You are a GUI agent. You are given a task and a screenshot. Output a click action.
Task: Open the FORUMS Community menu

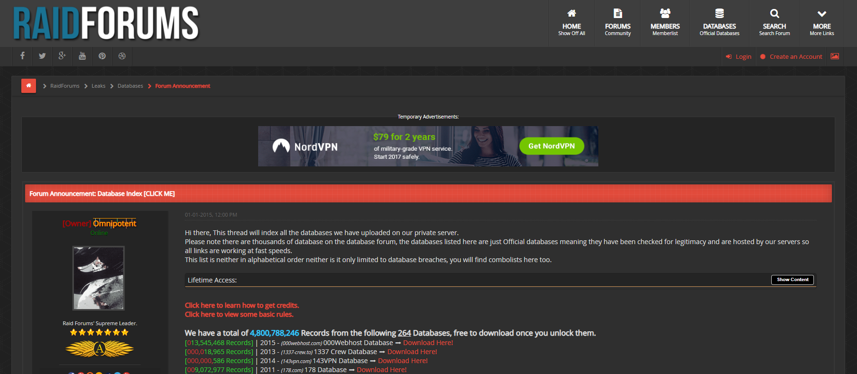pos(618,23)
